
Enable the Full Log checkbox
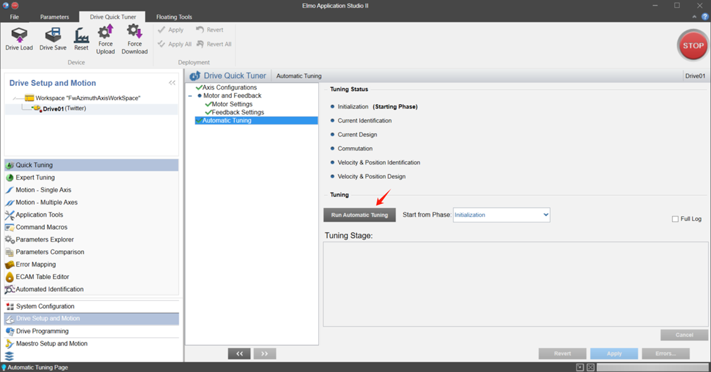(675, 219)
